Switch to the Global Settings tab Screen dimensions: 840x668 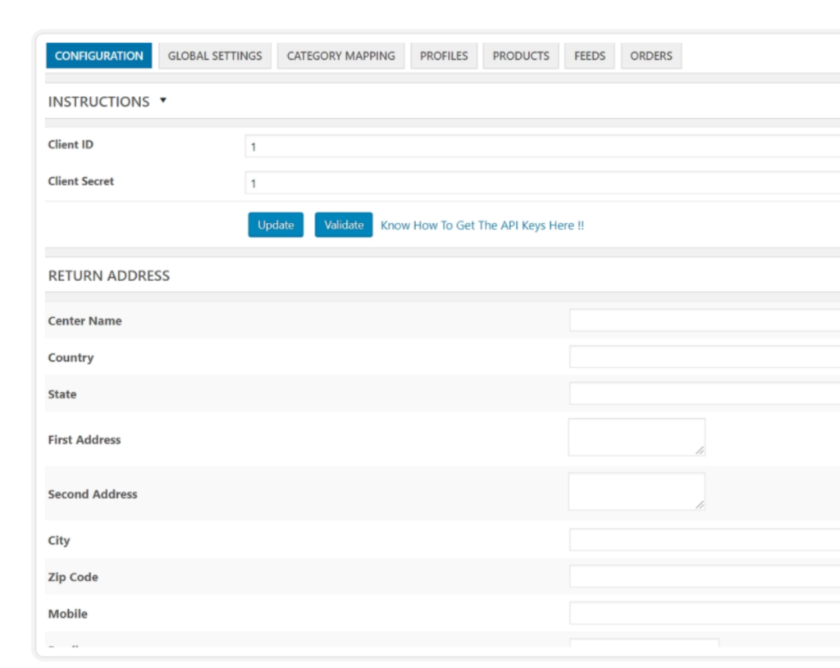pyautogui.click(x=214, y=56)
